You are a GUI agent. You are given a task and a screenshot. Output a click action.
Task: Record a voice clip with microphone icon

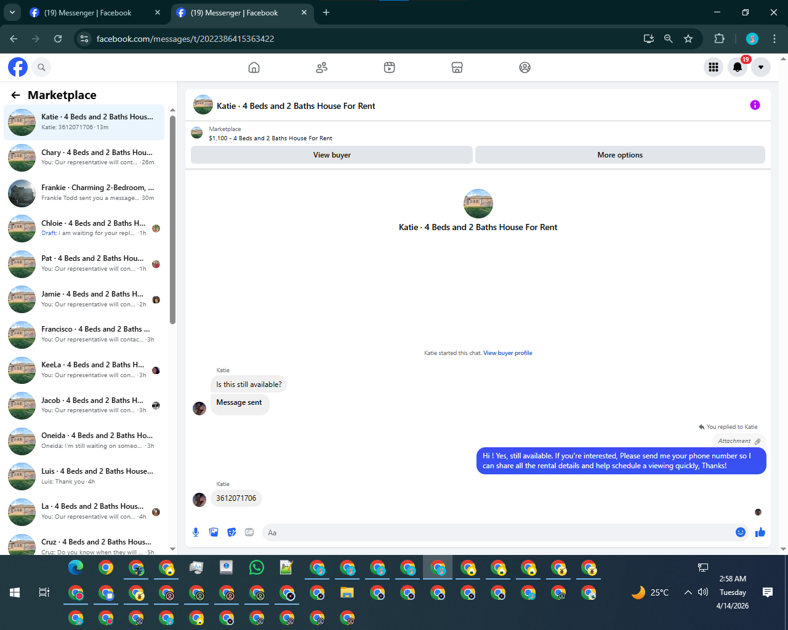(x=196, y=532)
